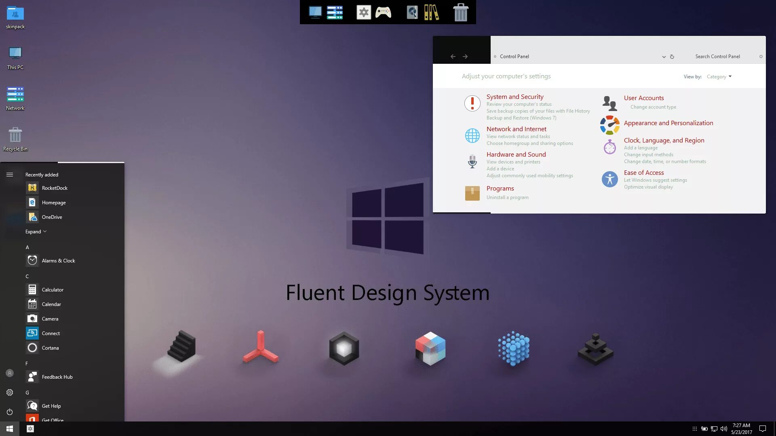The image size is (776, 436).
Task: Click the gamepad icon in top dock
Action: coord(383,13)
